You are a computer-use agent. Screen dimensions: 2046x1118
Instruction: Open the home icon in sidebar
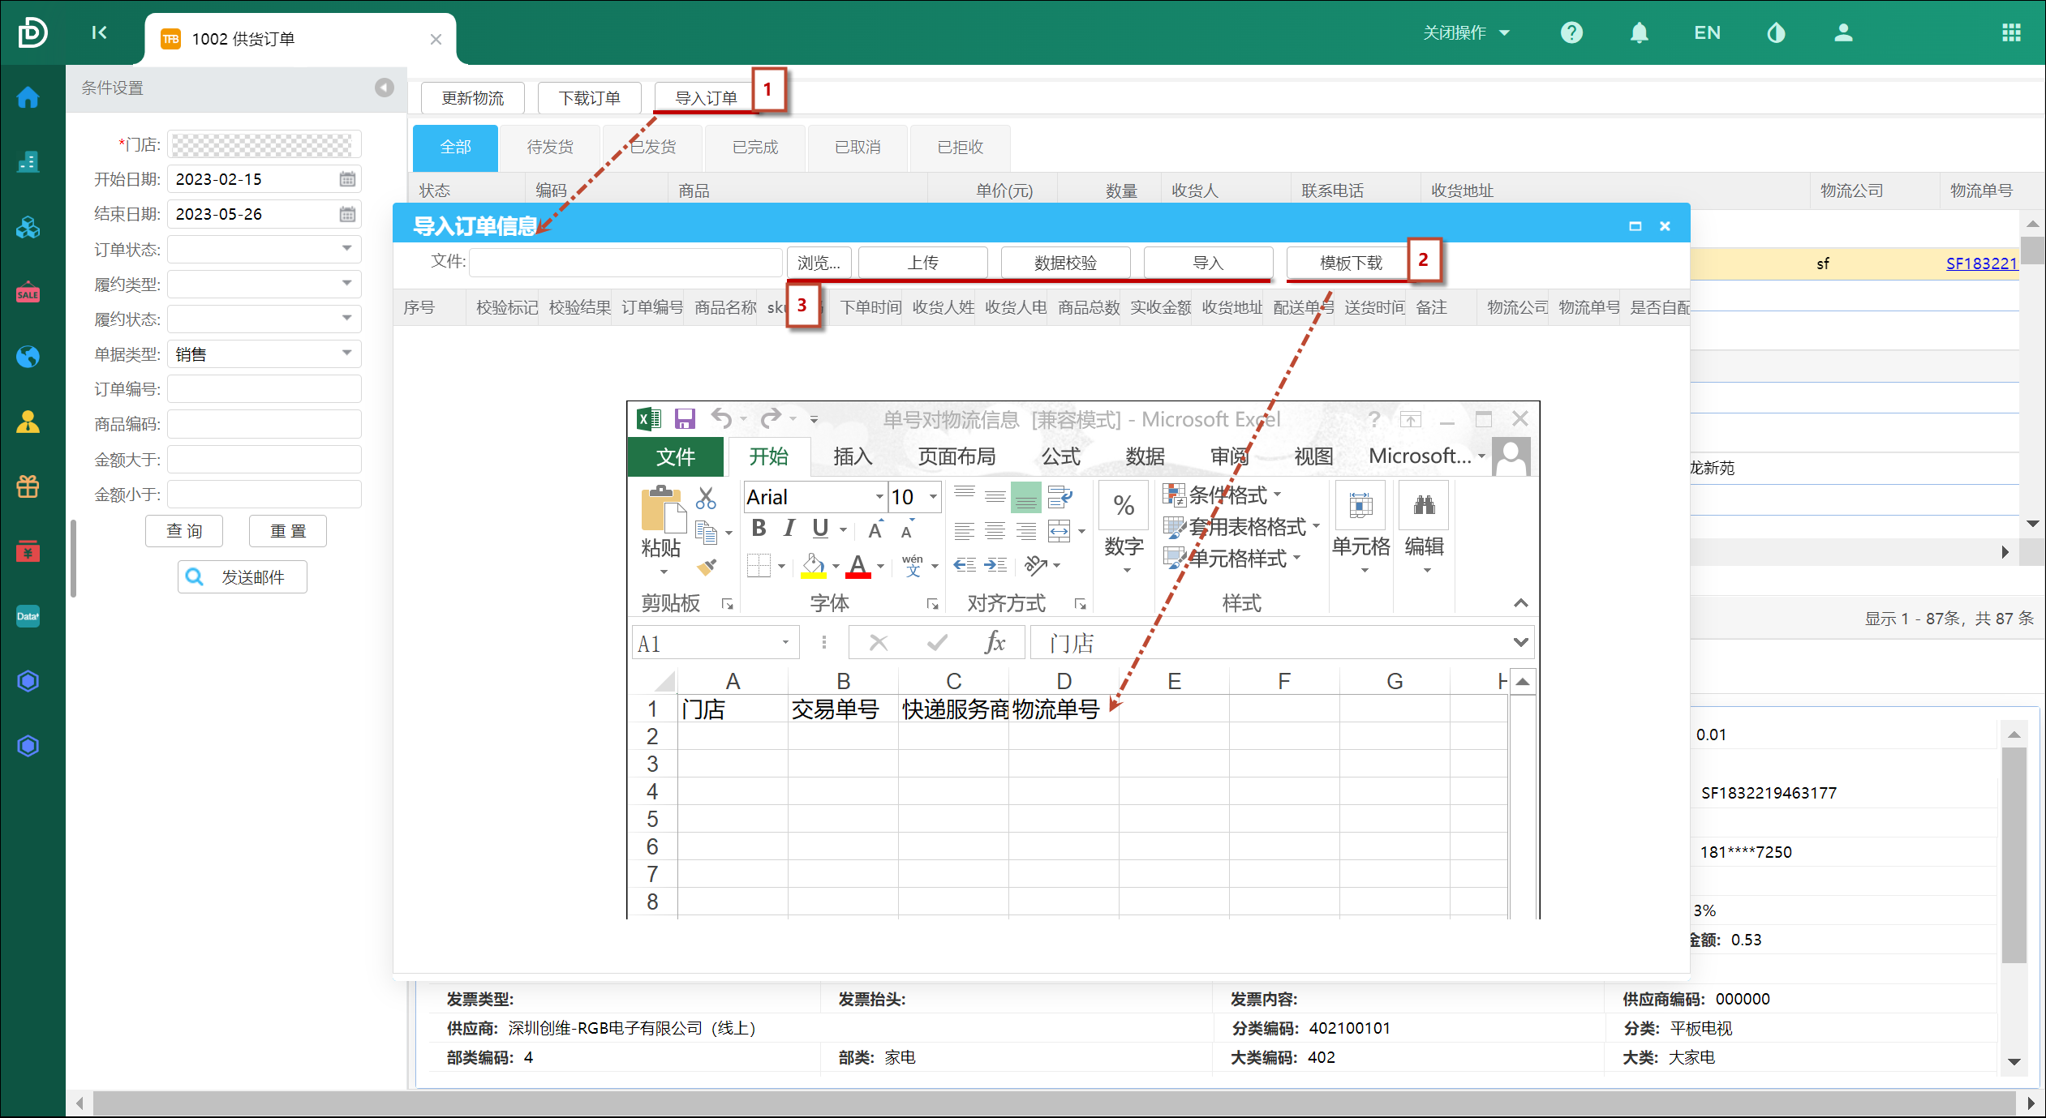(x=28, y=97)
